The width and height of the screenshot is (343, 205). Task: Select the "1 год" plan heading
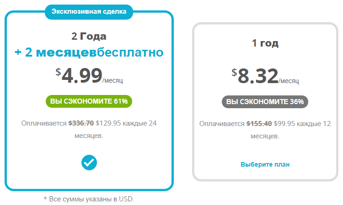coord(265,43)
